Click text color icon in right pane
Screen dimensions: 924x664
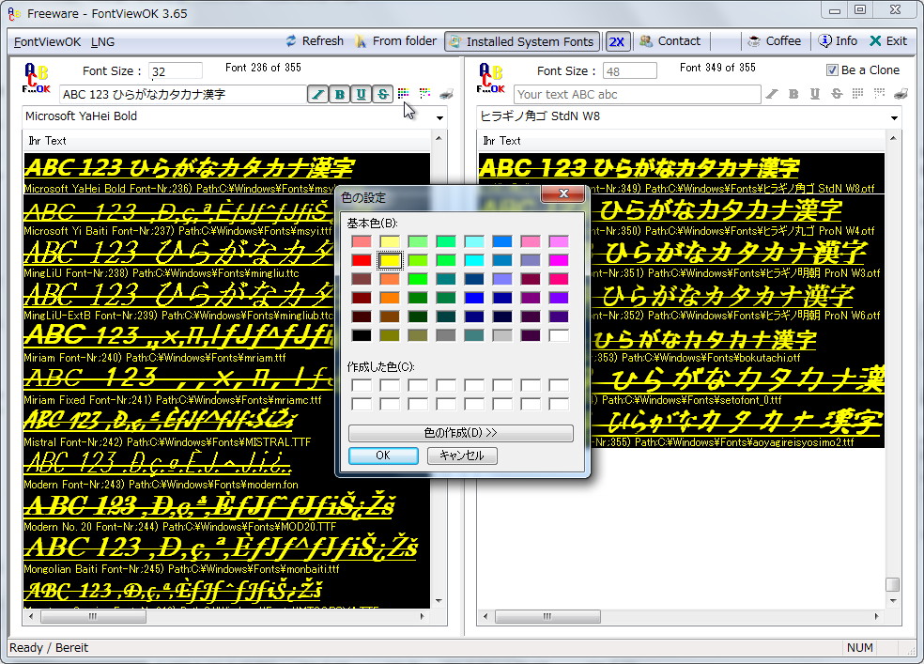tap(858, 93)
